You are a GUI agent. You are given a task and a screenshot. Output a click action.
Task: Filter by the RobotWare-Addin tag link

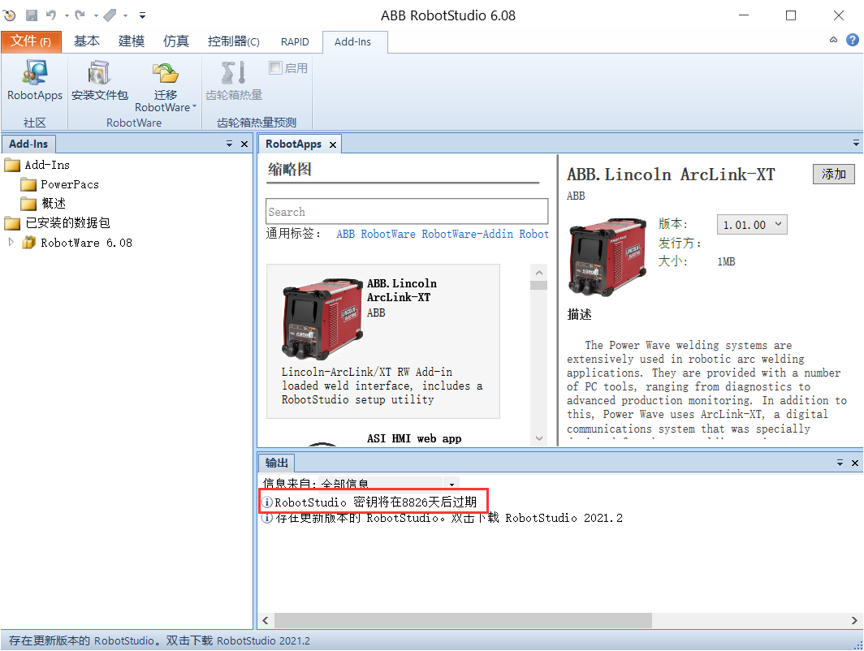point(467,234)
